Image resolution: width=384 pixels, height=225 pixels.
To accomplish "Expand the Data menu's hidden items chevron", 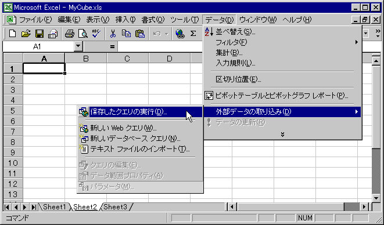I will point(282,135).
